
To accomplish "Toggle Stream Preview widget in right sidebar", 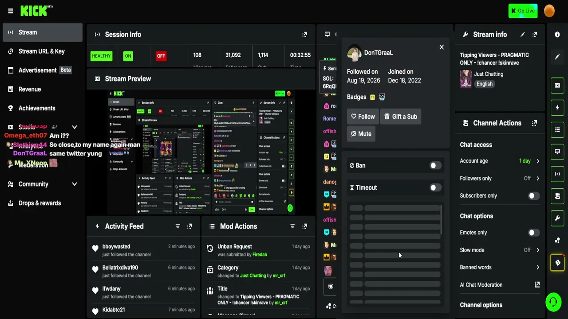I will pyautogui.click(x=557, y=86).
